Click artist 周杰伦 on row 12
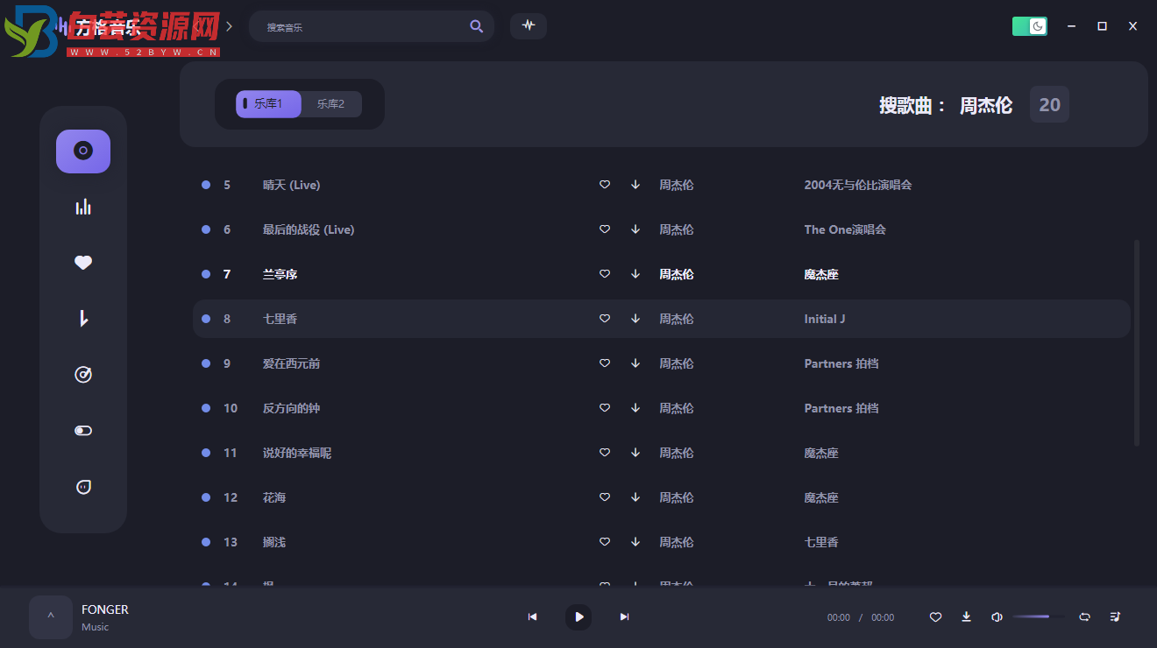This screenshot has width=1157, height=648. [x=677, y=497]
